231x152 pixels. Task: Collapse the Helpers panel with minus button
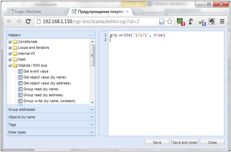pos(92,35)
